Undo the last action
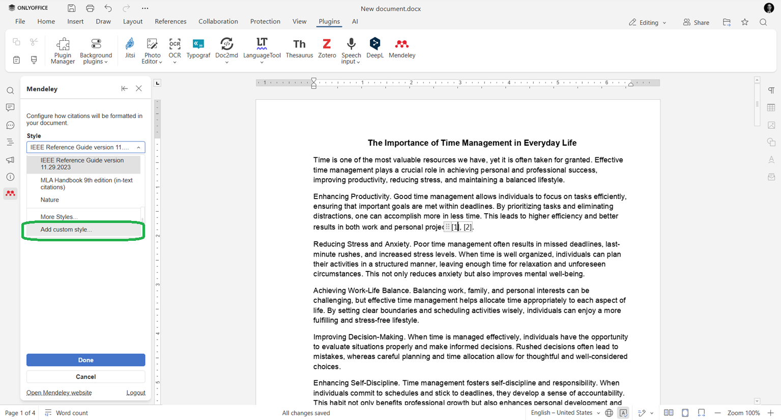The width and height of the screenshot is (781, 420). point(108,8)
